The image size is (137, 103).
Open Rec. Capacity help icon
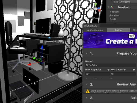pyautogui.click(x=134, y=69)
